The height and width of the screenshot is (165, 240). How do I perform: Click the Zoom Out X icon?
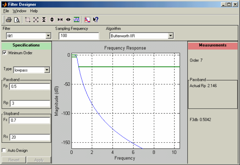[x=68, y=20]
